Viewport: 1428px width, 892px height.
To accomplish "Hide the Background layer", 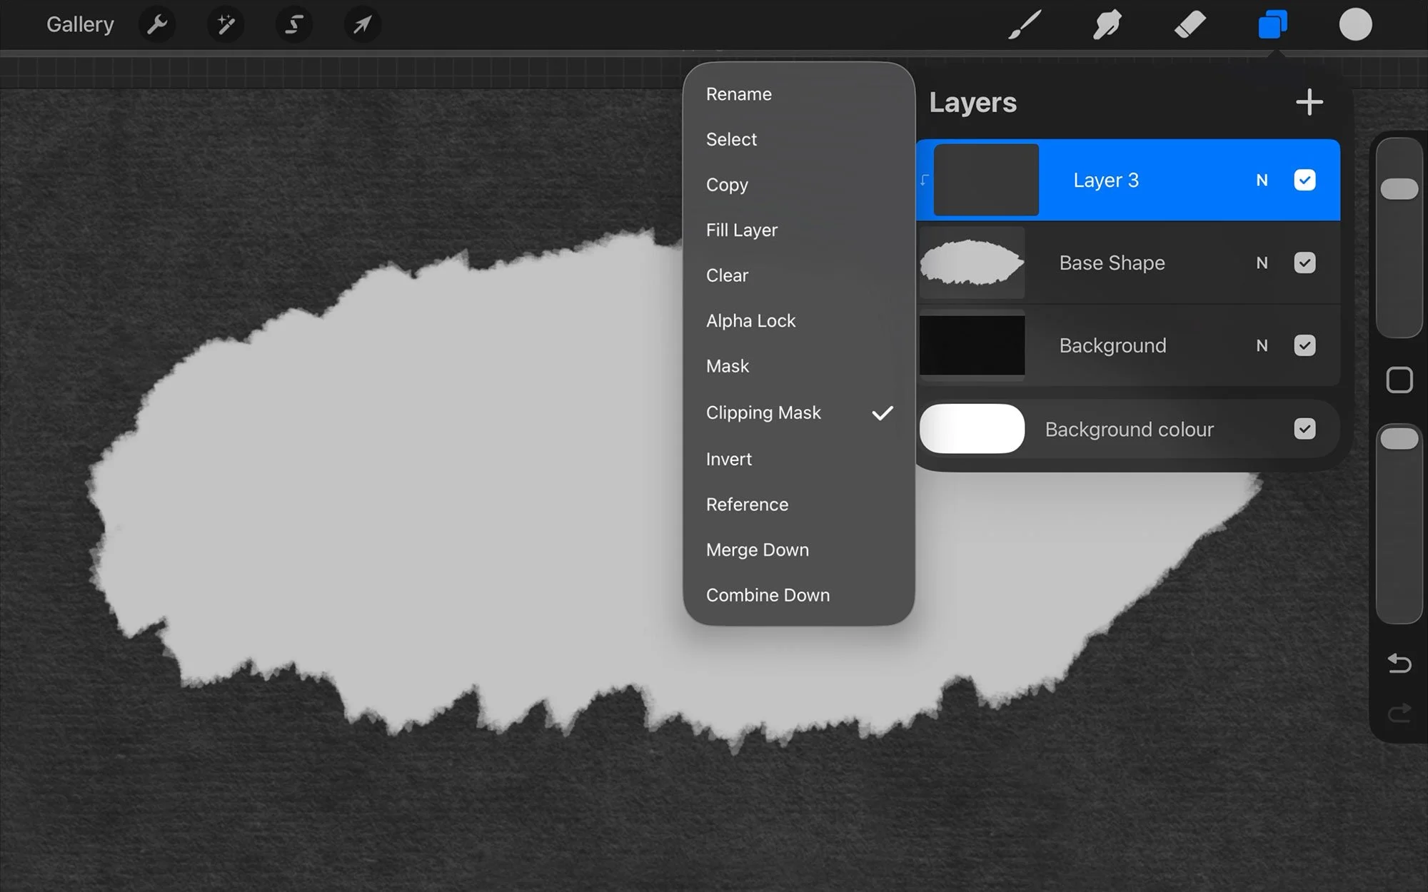I will pyautogui.click(x=1304, y=345).
